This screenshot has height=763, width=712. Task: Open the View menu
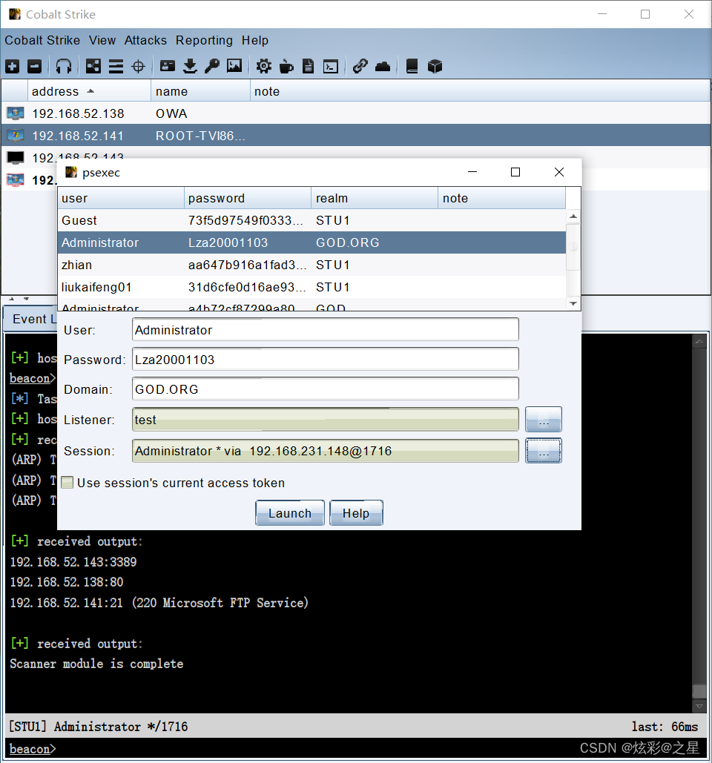[x=102, y=40]
